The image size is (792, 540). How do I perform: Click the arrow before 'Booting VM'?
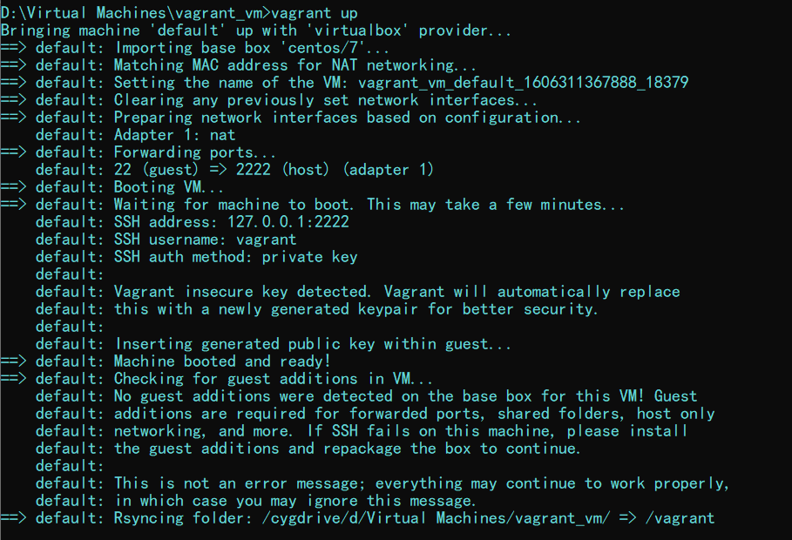click(x=13, y=187)
